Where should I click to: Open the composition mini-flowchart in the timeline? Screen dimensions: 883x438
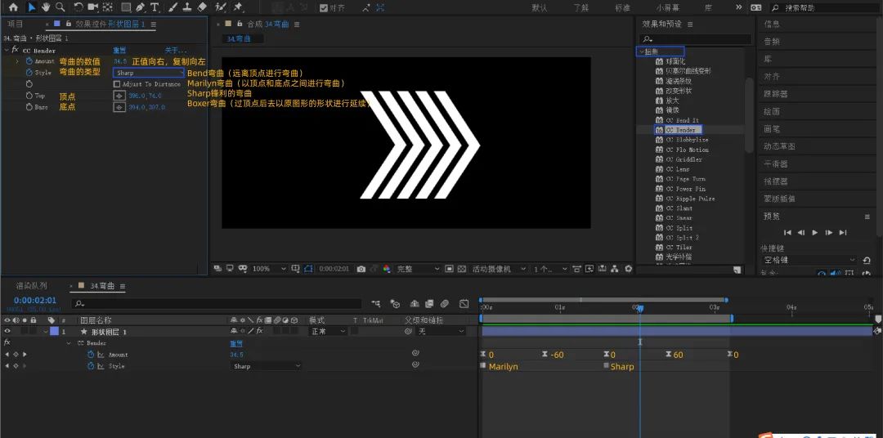tap(375, 304)
